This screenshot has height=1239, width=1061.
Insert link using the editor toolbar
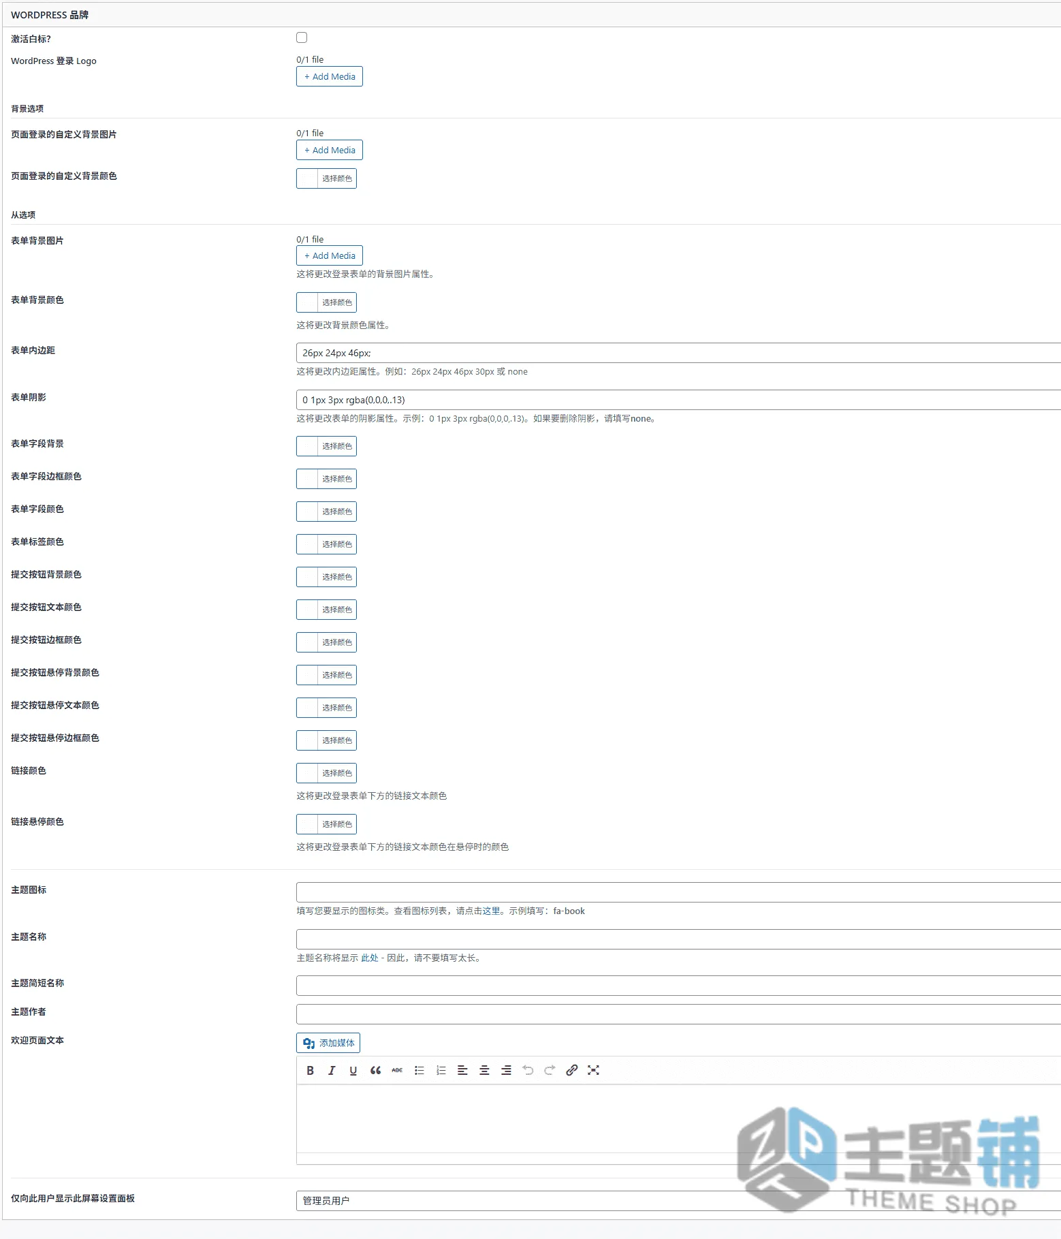point(571,1070)
